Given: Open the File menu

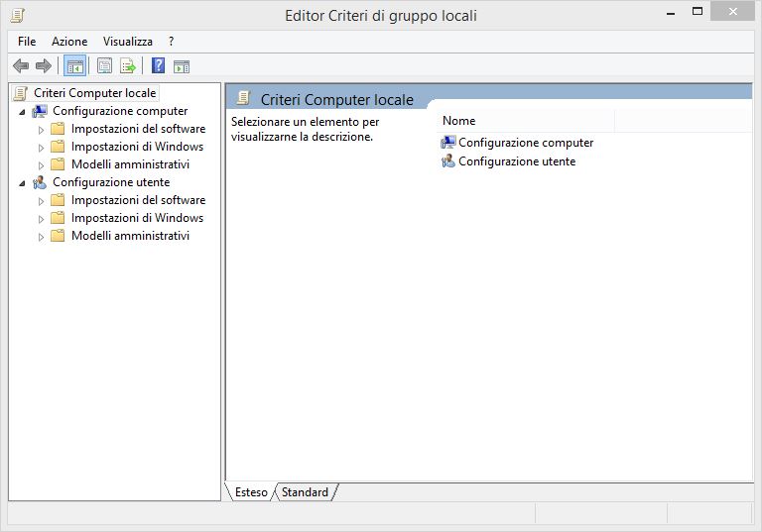Looking at the screenshot, I should coord(27,42).
